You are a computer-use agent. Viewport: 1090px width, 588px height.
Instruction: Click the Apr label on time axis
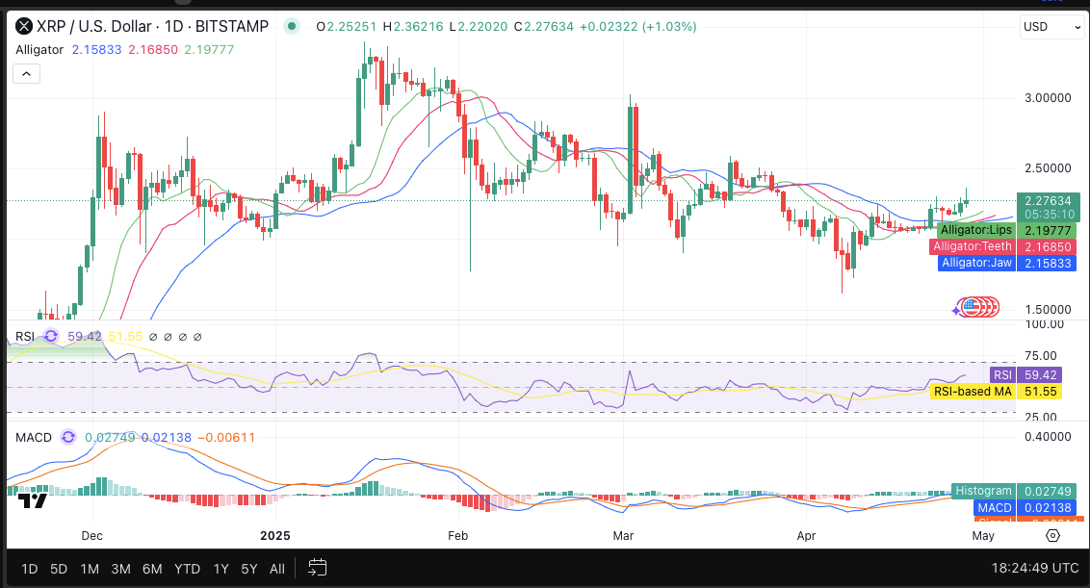[x=806, y=536]
